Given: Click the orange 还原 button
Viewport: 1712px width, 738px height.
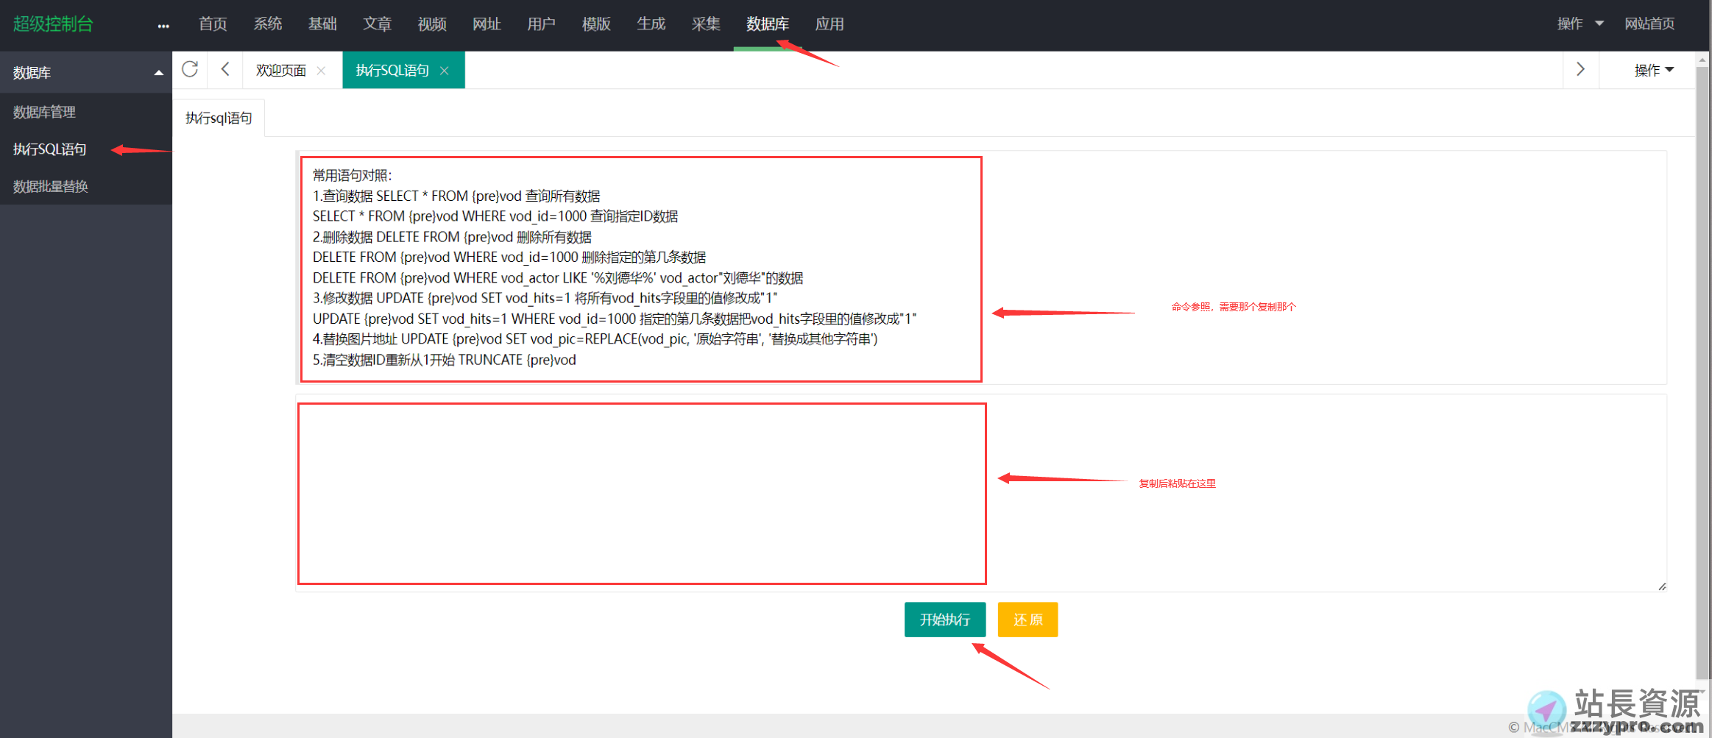Looking at the screenshot, I should pos(1027,620).
